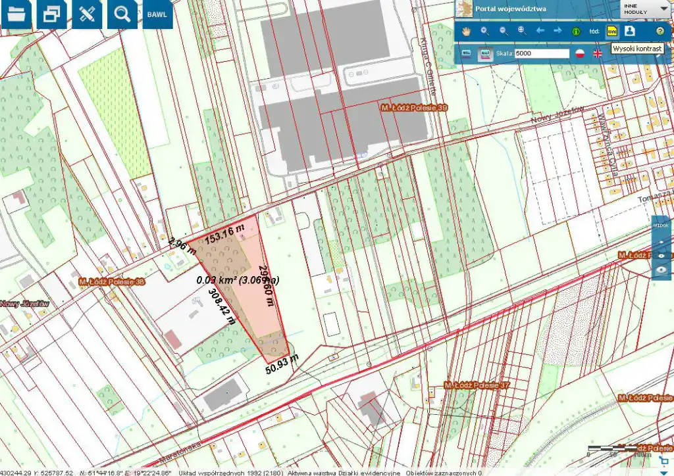Expand the Inne moduły dropdown
The image size is (674, 476).
tap(644, 9)
